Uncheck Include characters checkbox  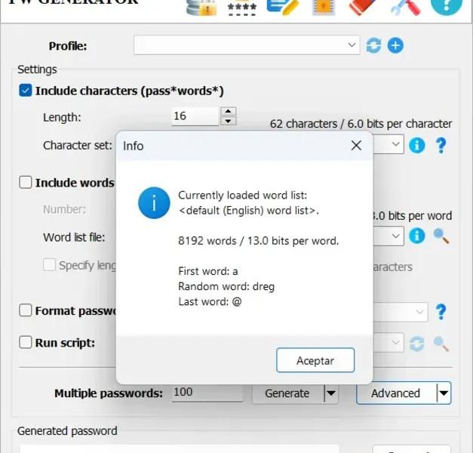[26, 91]
